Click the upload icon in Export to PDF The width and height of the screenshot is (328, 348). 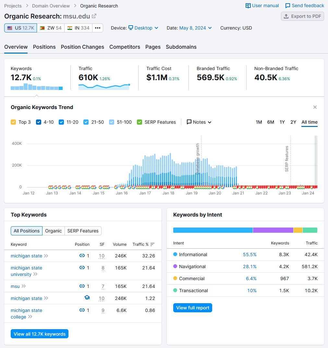coord(286,17)
